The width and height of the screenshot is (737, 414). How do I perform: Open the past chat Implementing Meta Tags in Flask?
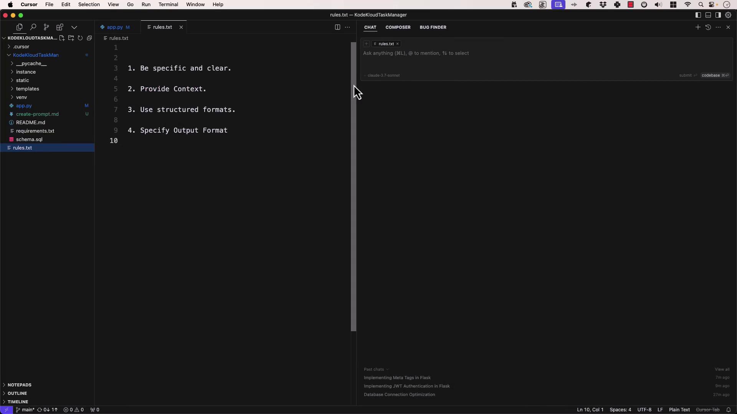tap(397, 378)
